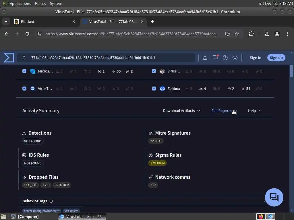Click the Behavior Tags info icon
294x220 pixels.
tap(51, 201)
